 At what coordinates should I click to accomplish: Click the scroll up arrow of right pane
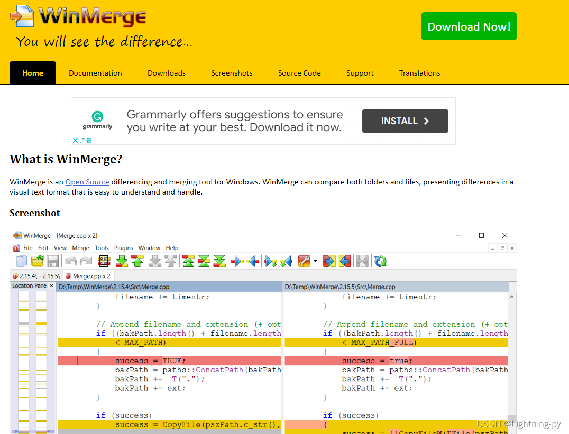point(512,297)
